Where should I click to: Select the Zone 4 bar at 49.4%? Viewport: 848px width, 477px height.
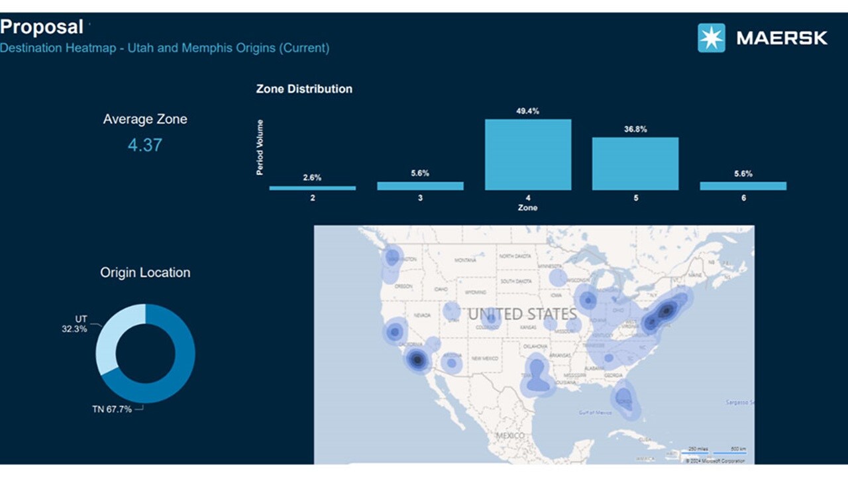[x=528, y=154]
